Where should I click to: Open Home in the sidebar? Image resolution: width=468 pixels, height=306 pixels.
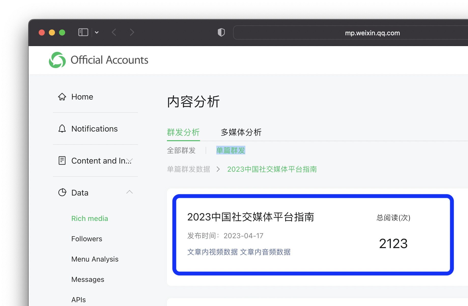(x=82, y=97)
